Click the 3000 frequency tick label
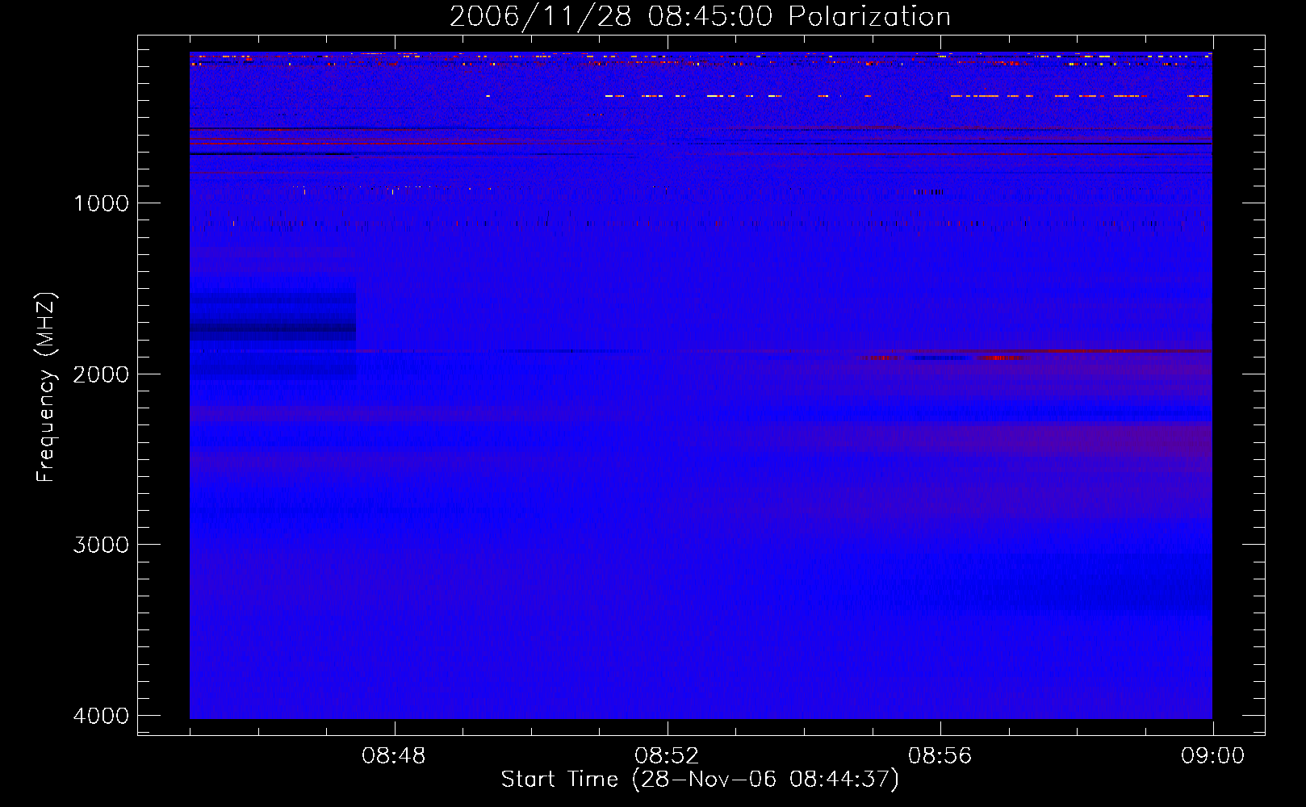Viewport: 1306px width, 807px height. click(x=101, y=545)
